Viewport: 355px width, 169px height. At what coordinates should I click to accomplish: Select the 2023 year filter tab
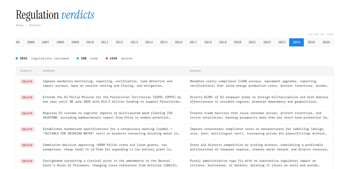click(x=282, y=42)
